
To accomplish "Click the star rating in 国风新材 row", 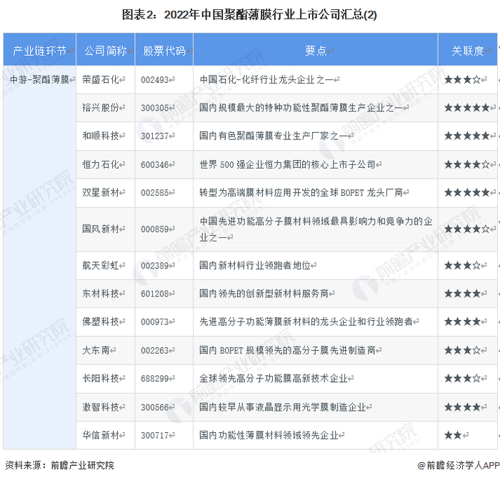I will pos(467,229).
